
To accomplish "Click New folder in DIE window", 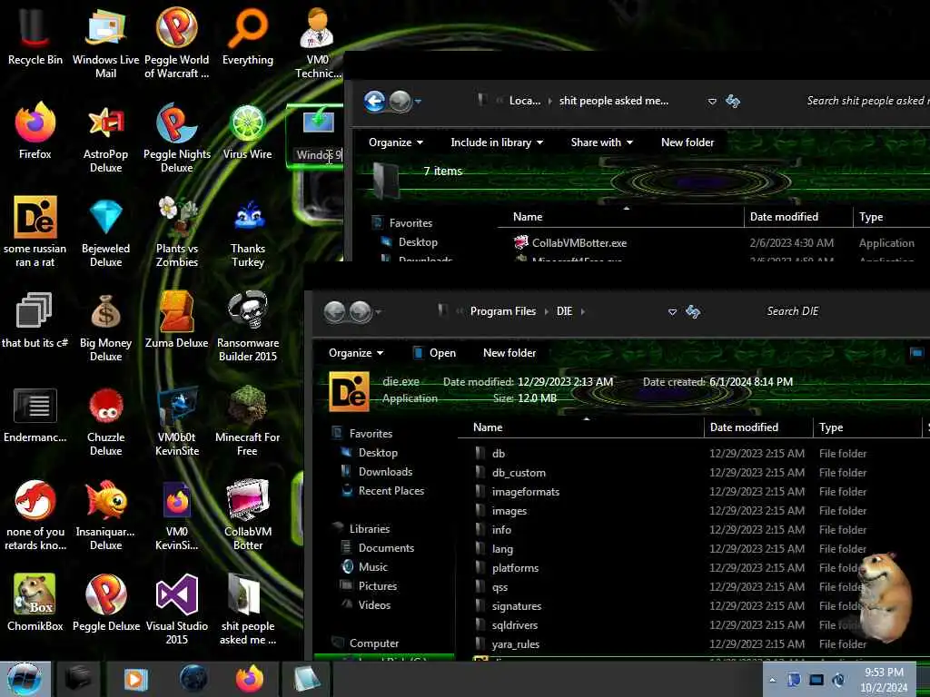I will click(510, 353).
